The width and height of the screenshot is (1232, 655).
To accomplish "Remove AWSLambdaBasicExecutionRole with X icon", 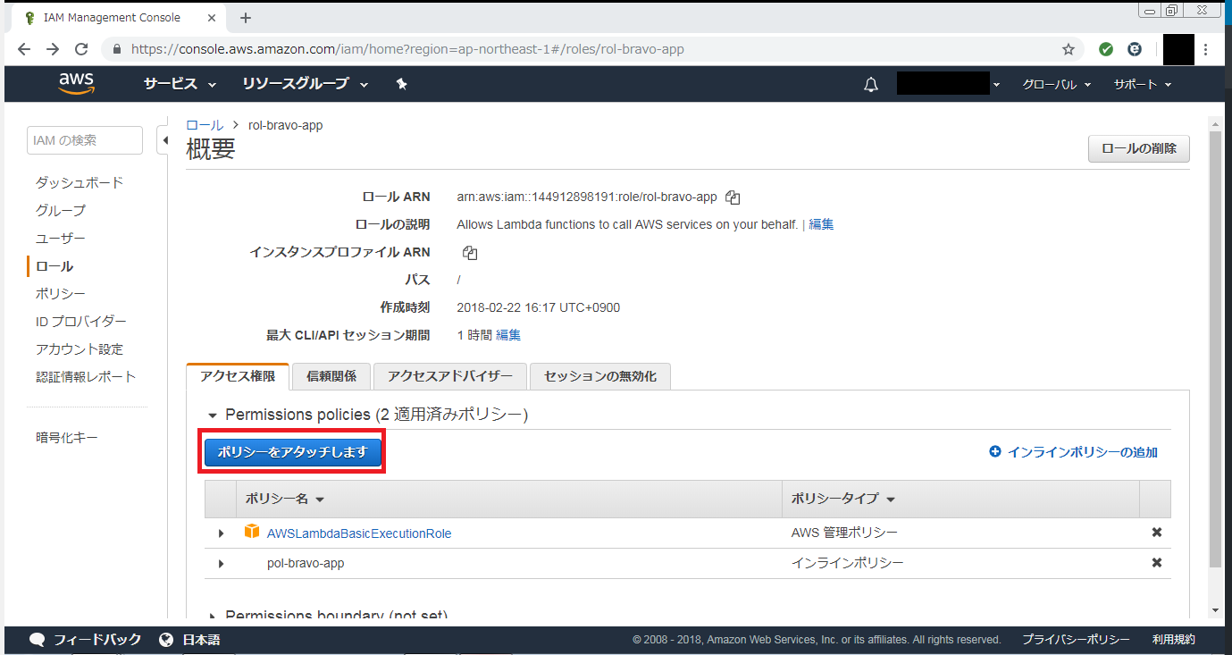I will click(1156, 533).
